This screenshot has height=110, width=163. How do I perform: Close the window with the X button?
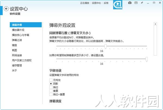pos(160,3)
